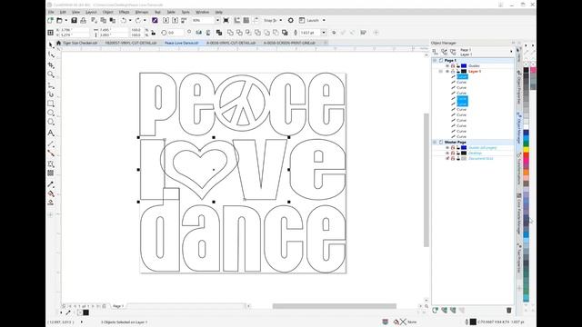The height and width of the screenshot is (327, 582).
Task: Collapse the Page 1 tree node
Action: point(435,60)
